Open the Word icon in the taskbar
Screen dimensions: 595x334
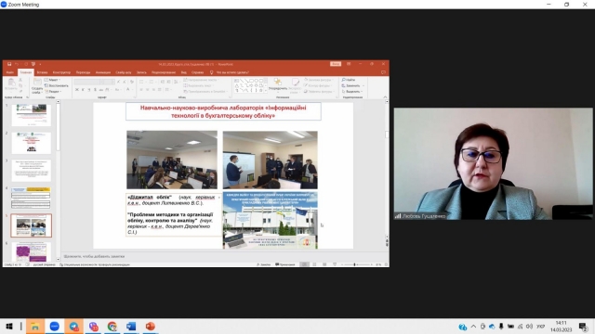131,326
